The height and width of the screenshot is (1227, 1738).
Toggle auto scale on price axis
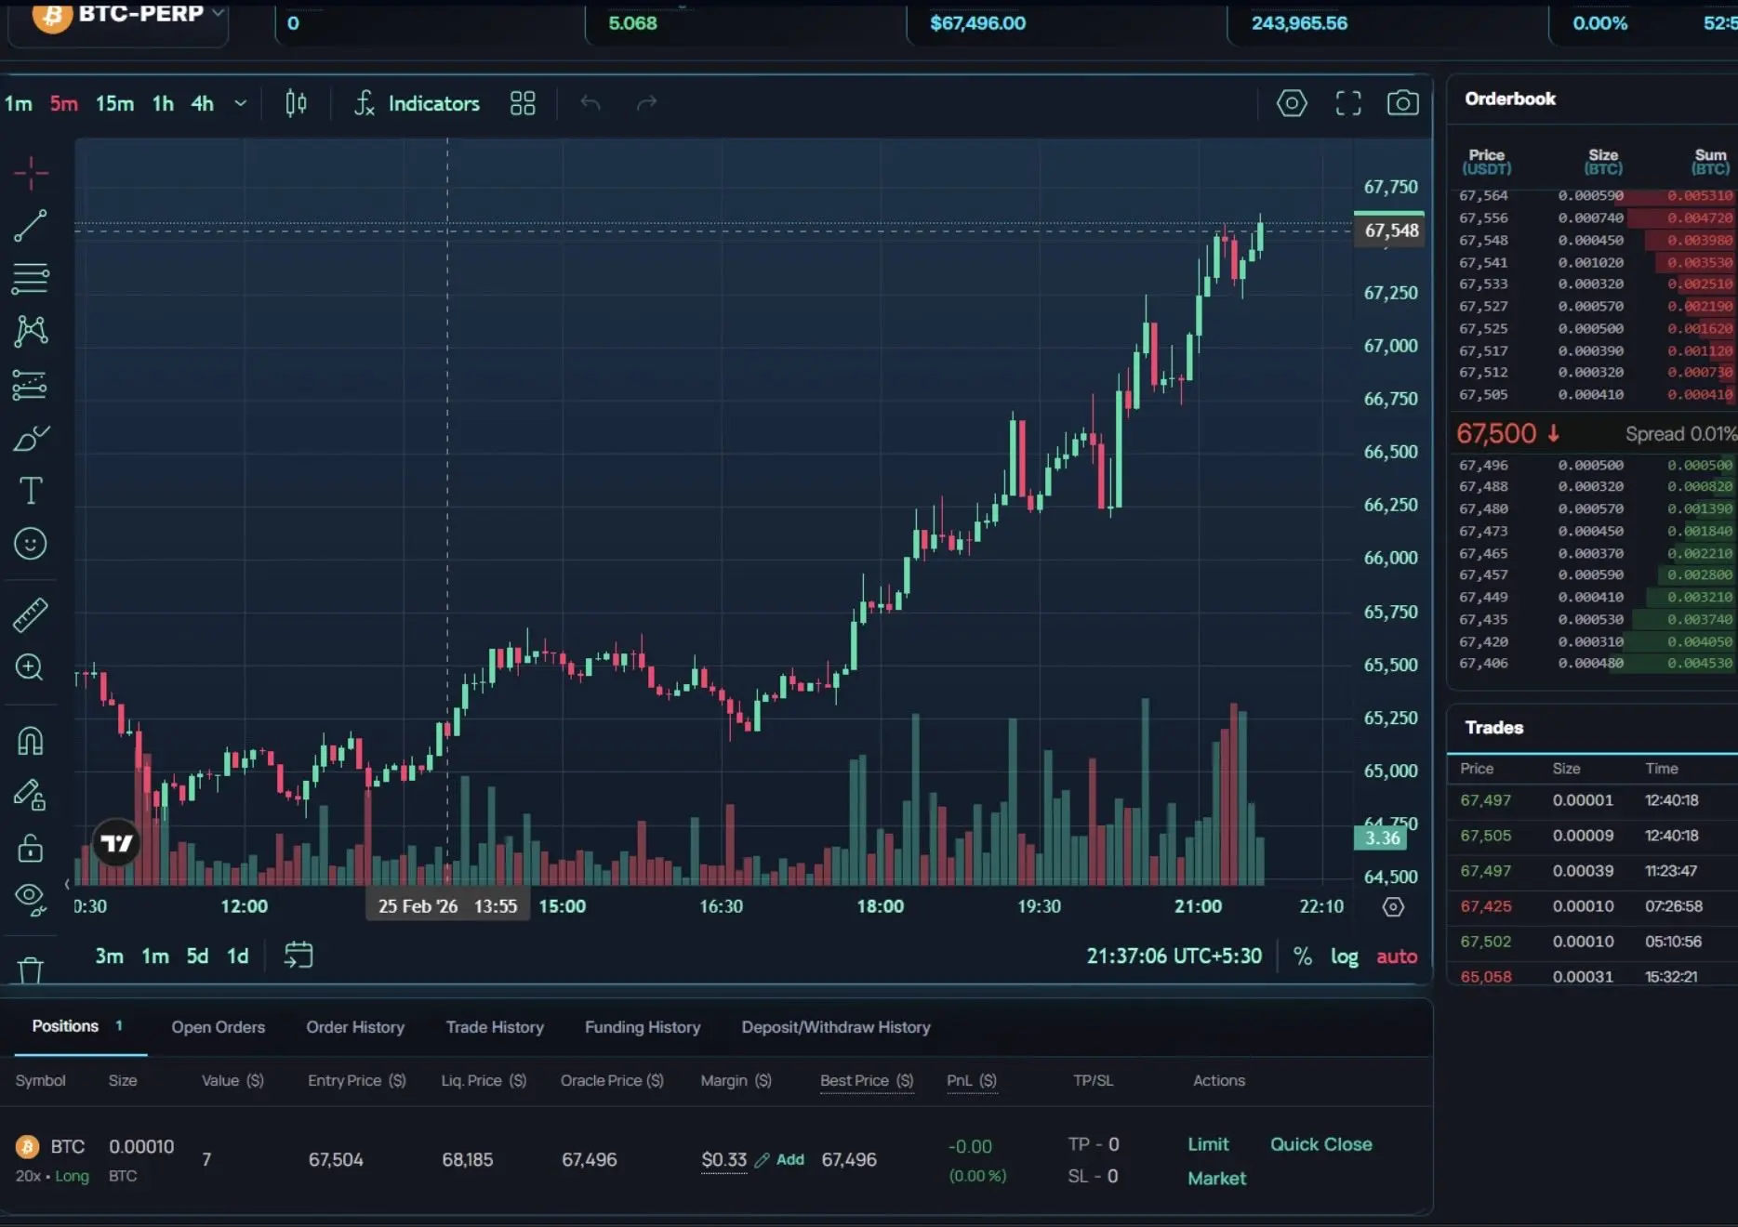(1397, 956)
